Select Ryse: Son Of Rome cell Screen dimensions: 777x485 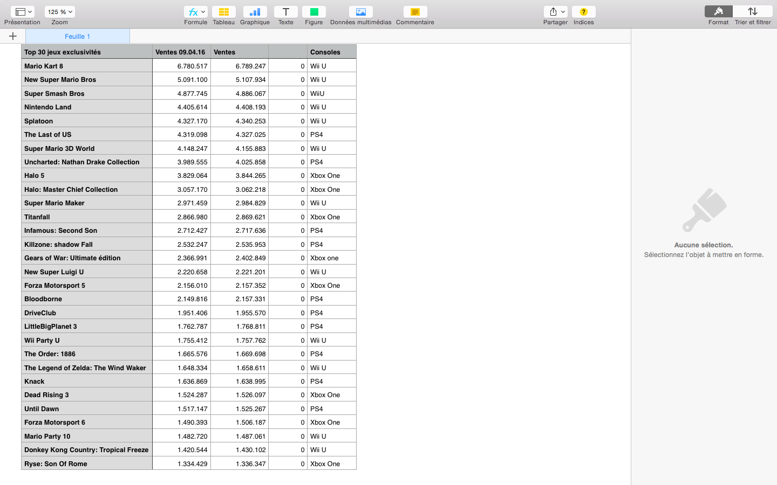pos(87,463)
